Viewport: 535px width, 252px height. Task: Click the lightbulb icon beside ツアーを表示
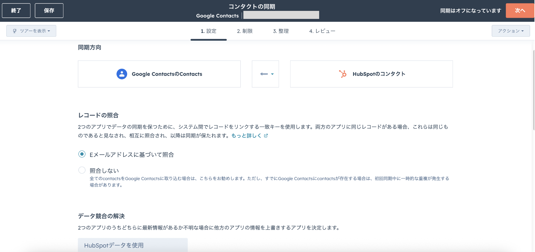click(x=15, y=31)
